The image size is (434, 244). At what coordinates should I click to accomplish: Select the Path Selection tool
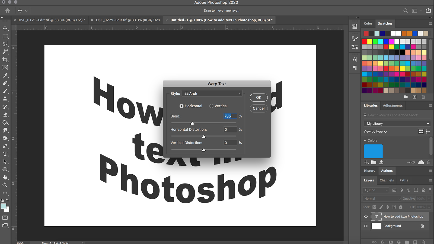click(5, 162)
